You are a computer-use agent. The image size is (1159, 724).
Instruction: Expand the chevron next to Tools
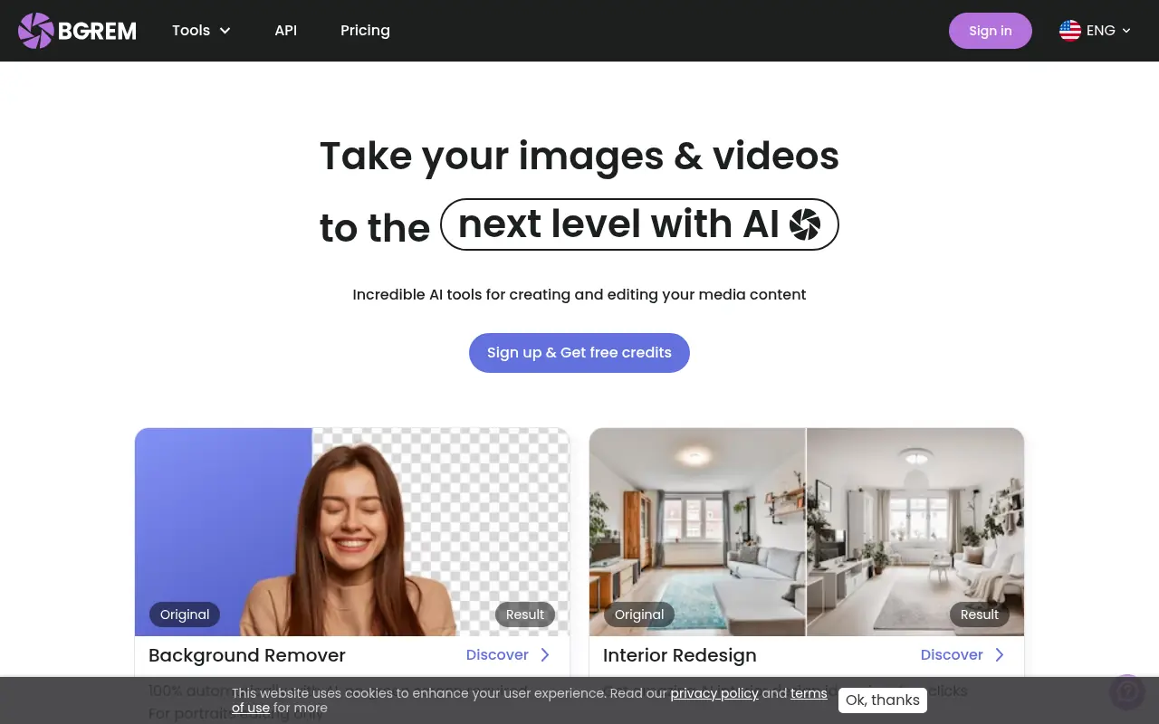(224, 30)
